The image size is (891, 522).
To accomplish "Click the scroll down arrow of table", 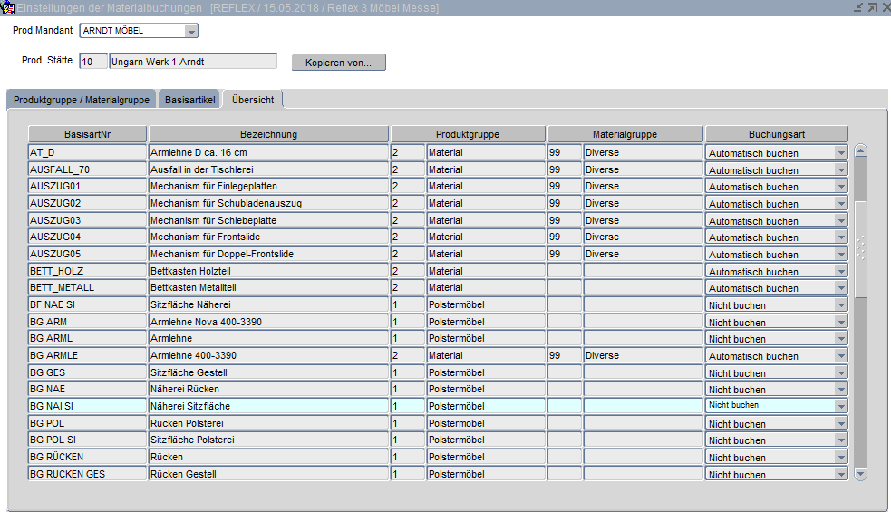I will [x=861, y=473].
